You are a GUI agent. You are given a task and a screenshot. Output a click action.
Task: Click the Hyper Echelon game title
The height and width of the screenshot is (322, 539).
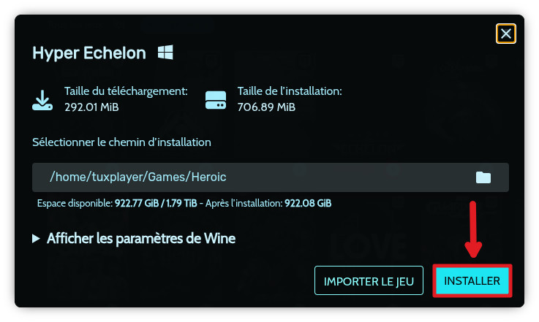coord(89,53)
